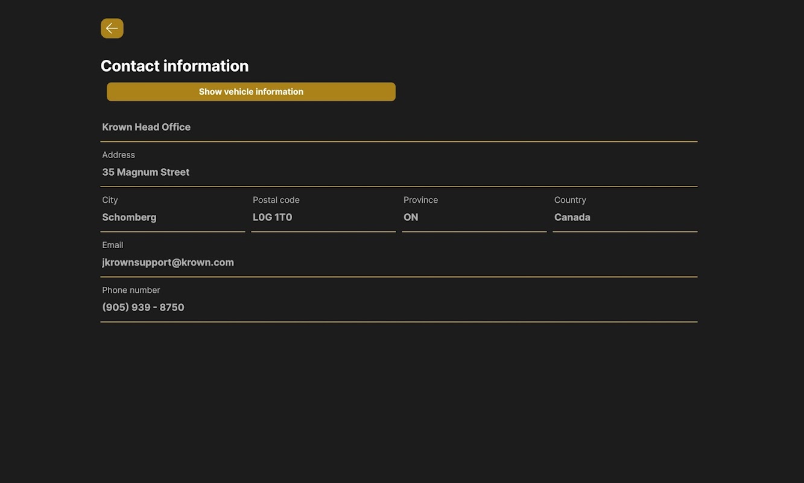This screenshot has height=483, width=804.
Task: Select the email field jkrownsupport@krown.com
Action: [x=399, y=263]
